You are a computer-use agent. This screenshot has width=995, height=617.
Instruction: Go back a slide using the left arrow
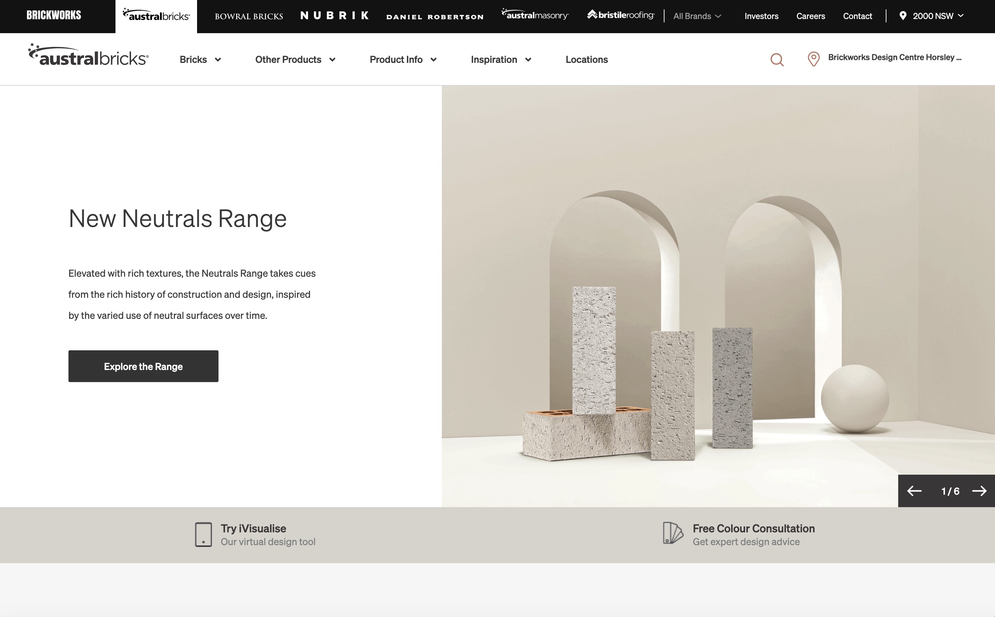(x=914, y=491)
